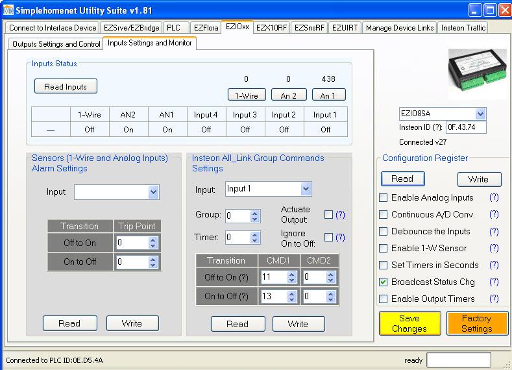
Task: Open the EZSnsRF tab
Action: tap(310, 28)
